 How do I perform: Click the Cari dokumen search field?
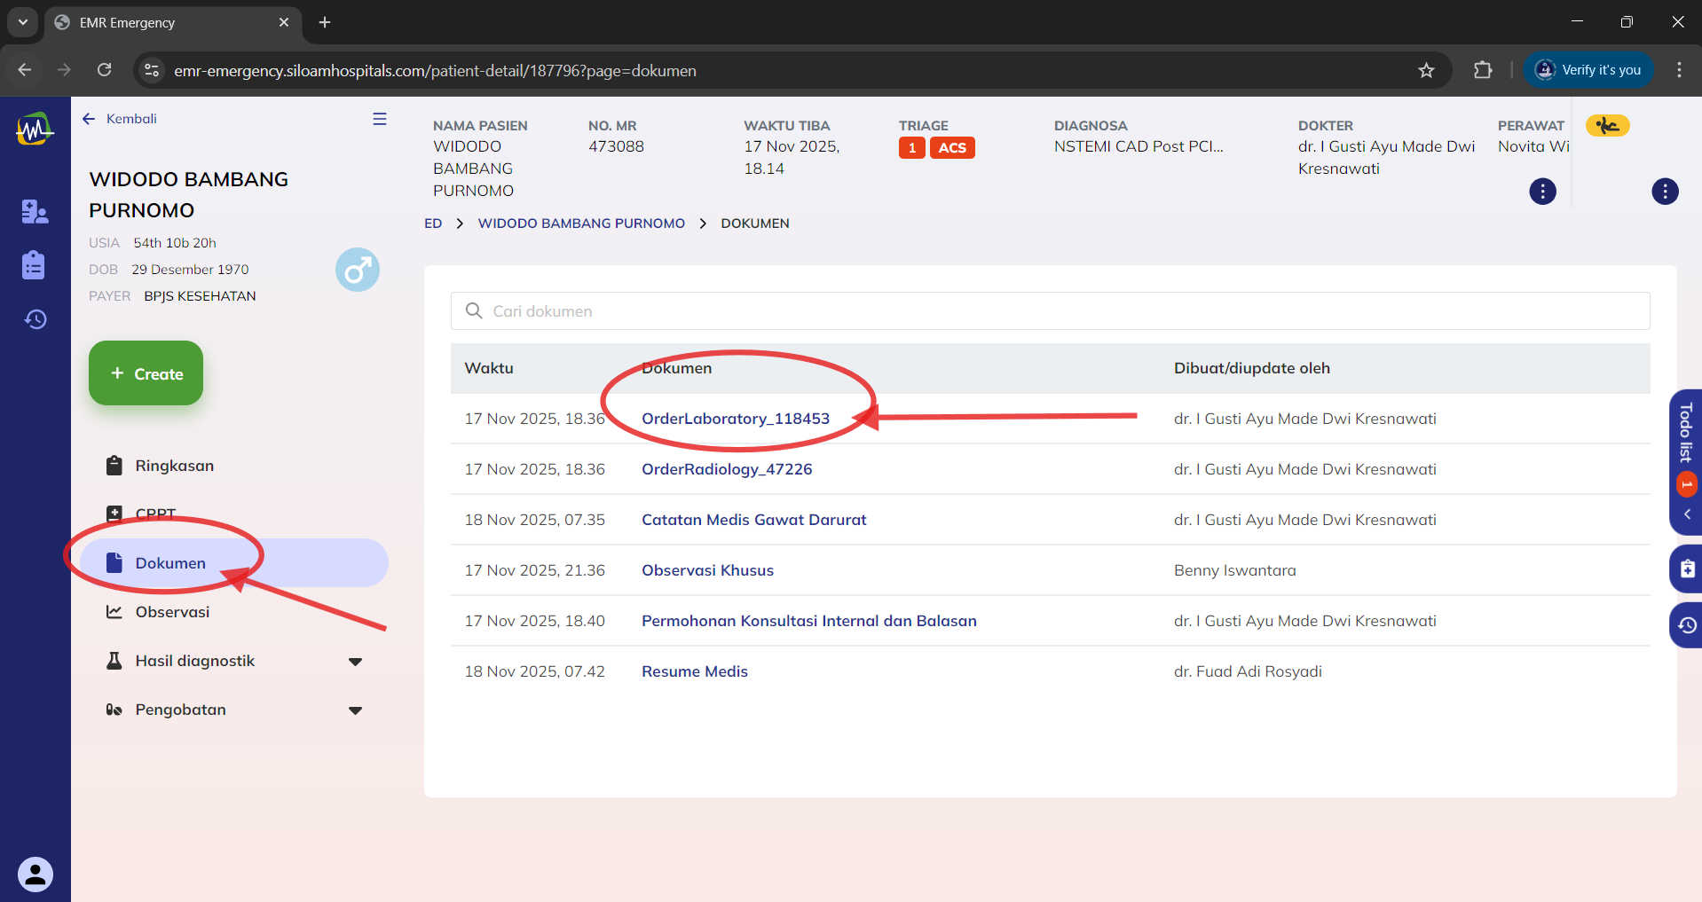pos(1050,311)
